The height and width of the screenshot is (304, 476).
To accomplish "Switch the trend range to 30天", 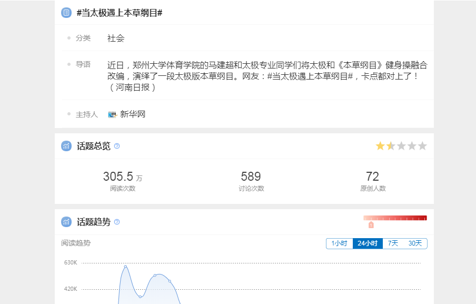I will pos(415,243).
